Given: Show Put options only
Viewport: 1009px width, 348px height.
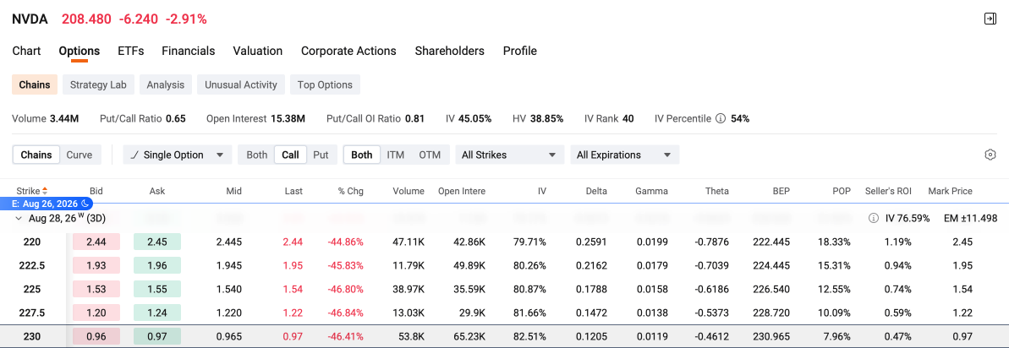Looking at the screenshot, I should 321,155.
